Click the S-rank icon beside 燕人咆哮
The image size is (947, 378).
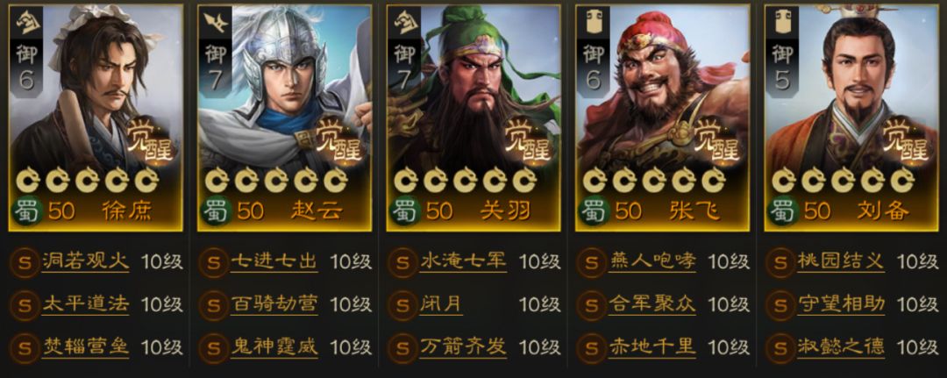click(x=592, y=261)
